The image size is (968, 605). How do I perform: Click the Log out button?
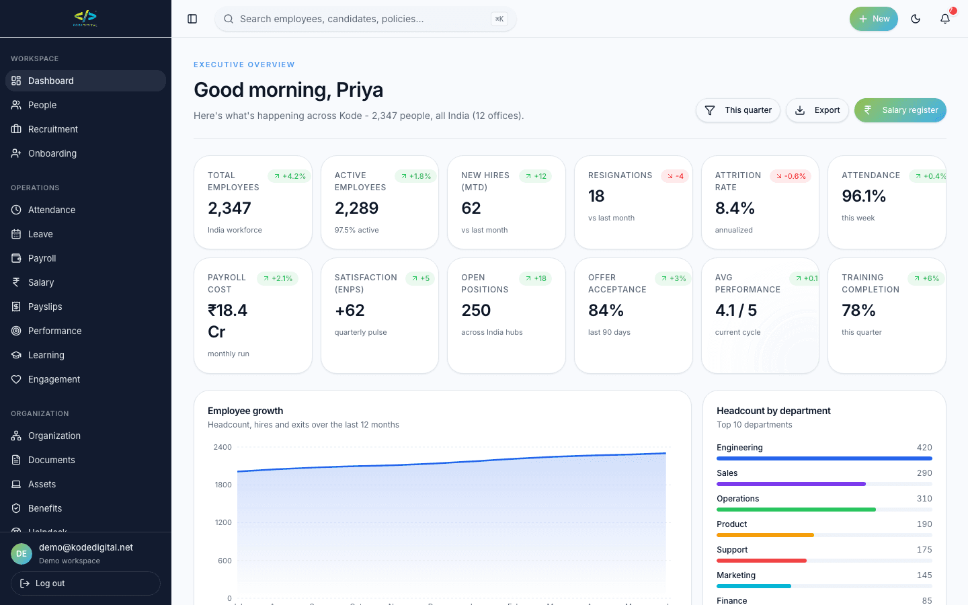(x=85, y=583)
